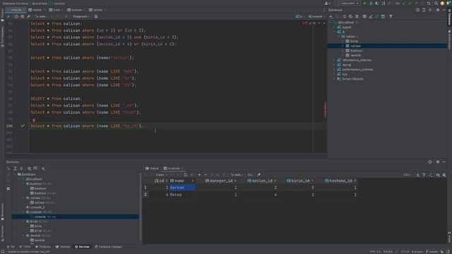452x254 pixels.
Task: Click the green Run button in top toolbar
Action: coord(365,4)
